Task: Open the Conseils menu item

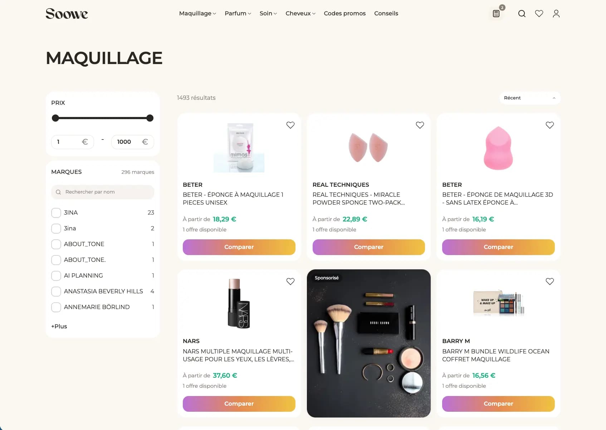Action: (x=386, y=14)
